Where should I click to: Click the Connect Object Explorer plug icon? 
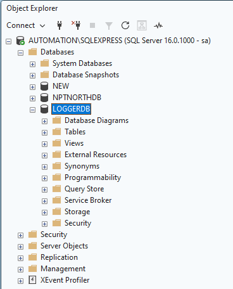60,25
